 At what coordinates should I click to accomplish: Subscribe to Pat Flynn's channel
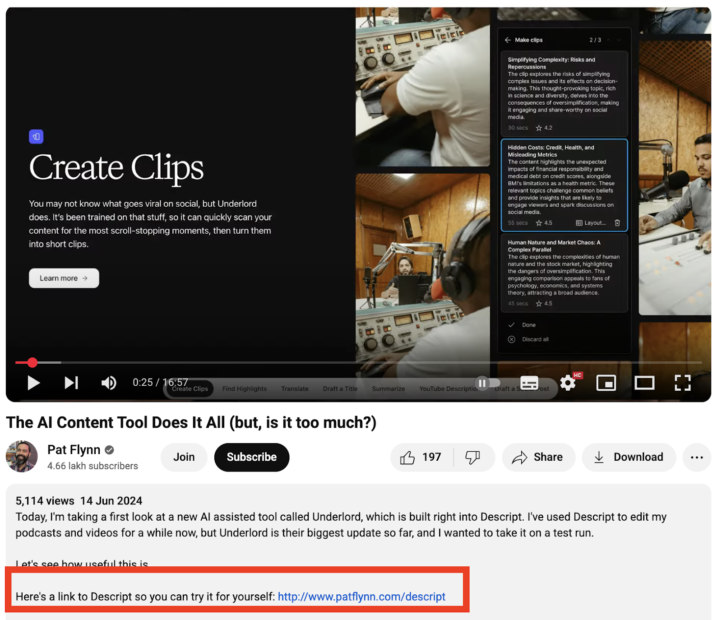coord(251,457)
